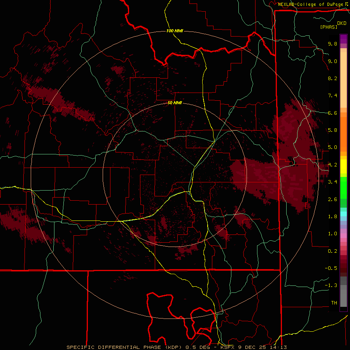Select the 4.2 scale label
Image resolution: width=350 pixels, height=350 pixels.
(x=332, y=165)
